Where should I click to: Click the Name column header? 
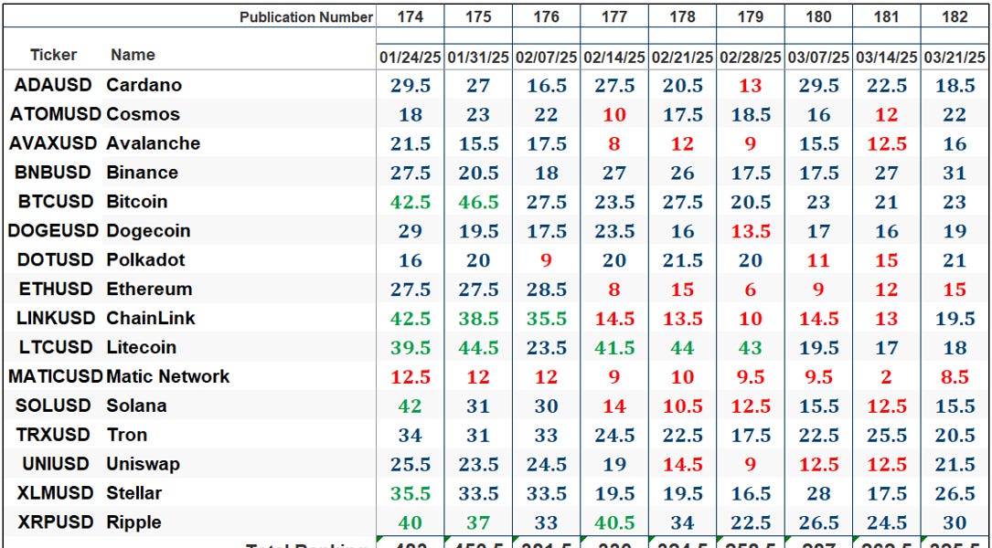click(x=133, y=55)
